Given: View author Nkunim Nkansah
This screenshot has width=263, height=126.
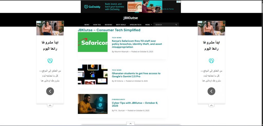Looking at the screenshot, I should pos(121,52).
